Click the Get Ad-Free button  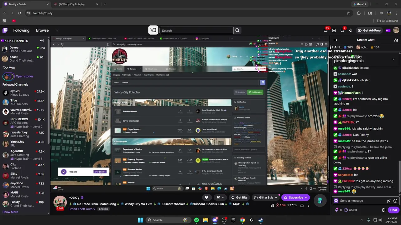click(x=369, y=30)
